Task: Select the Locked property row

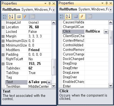Action: (28, 32)
